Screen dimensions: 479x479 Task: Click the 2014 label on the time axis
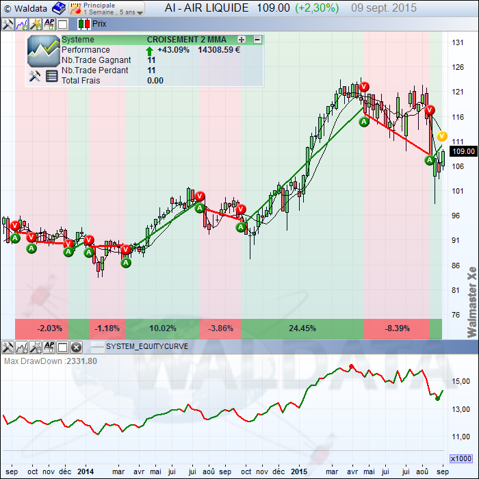[x=86, y=471]
